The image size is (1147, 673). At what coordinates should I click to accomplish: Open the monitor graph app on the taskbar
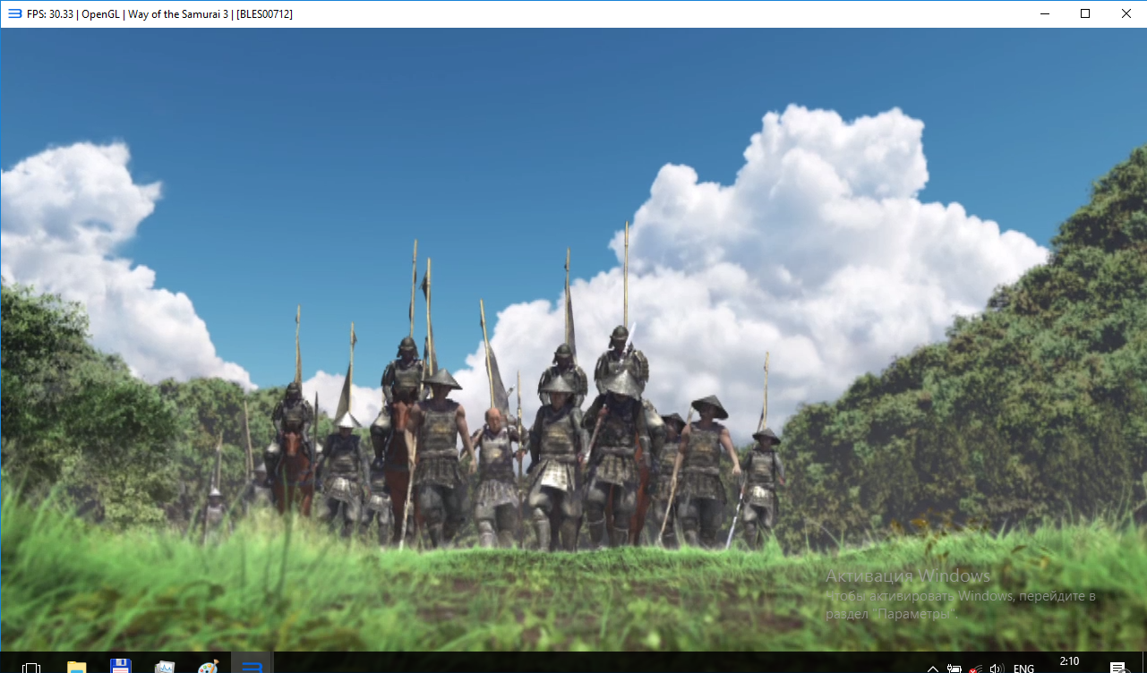165,667
